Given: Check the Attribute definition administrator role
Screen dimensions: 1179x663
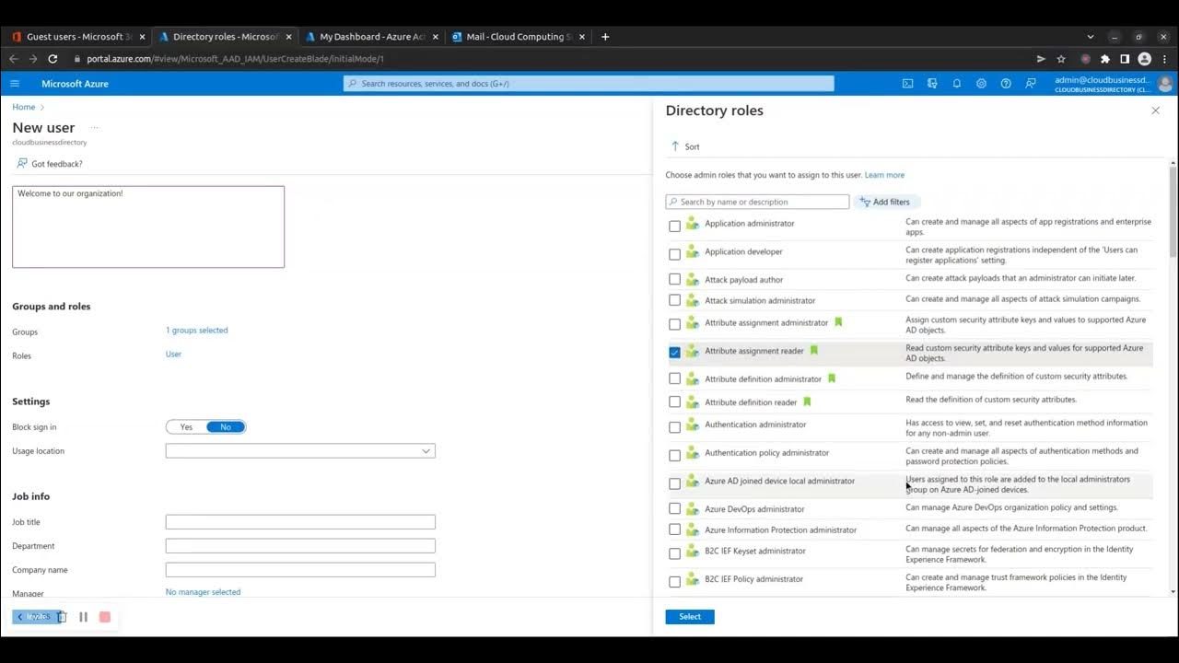Looking at the screenshot, I should click(675, 378).
